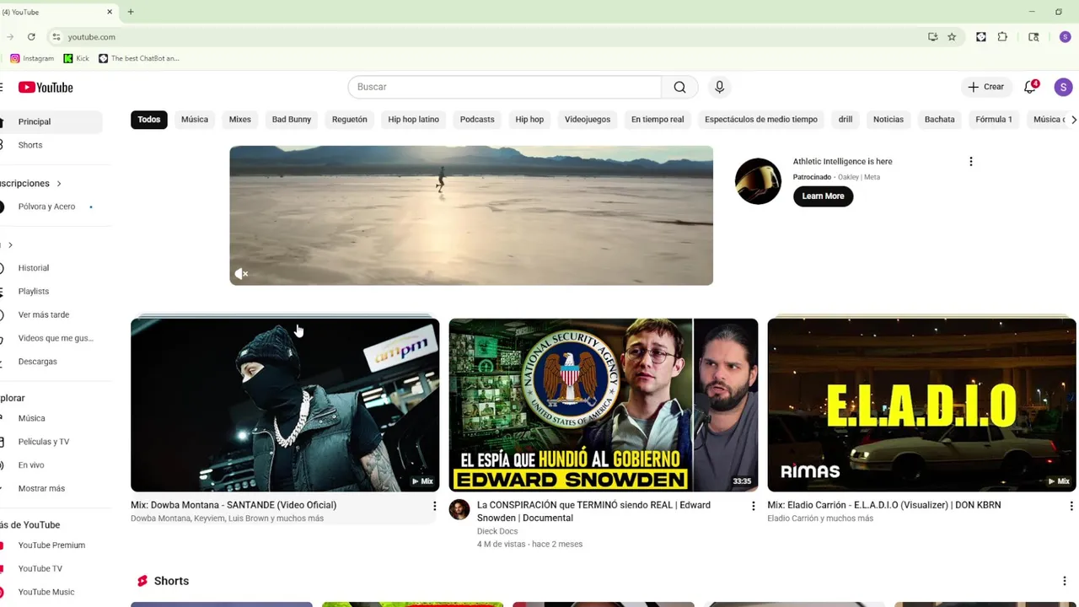Open Películas y TV in sidebar
1079x607 pixels.
(51, 442)
